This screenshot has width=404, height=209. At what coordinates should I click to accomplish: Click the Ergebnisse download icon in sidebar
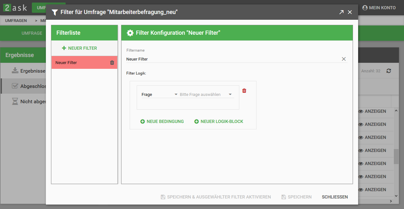tap(15, 70)
